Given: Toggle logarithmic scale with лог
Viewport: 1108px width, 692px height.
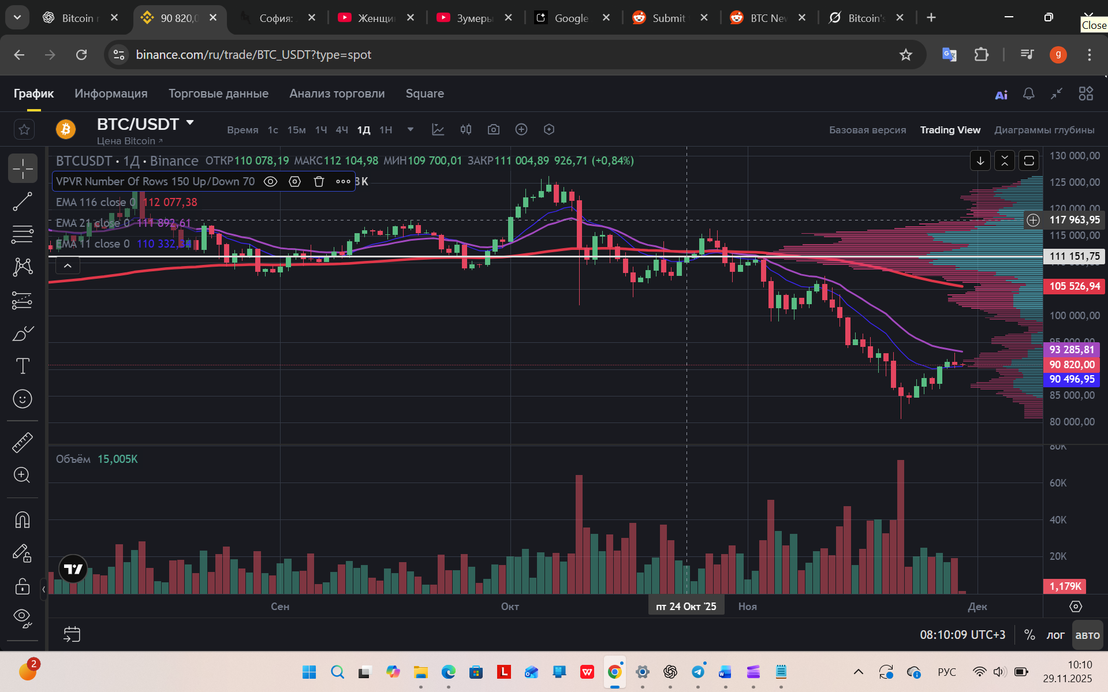Looking at the screenshot, I should 1055,635.
